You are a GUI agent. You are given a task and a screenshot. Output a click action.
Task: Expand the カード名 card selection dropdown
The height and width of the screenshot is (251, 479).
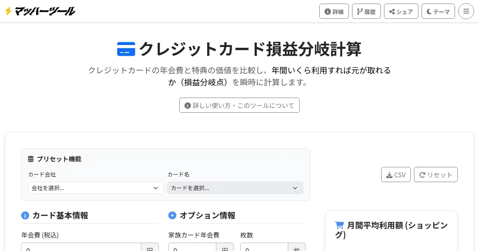235,188
